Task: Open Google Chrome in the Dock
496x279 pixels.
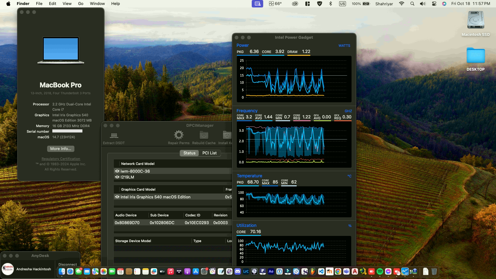Action: point(338,271)
